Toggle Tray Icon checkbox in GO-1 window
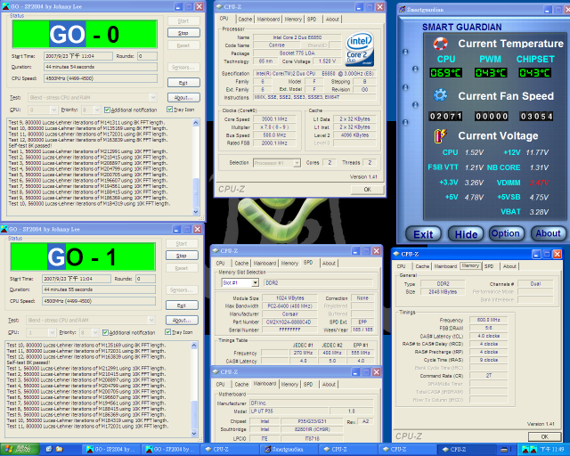The height and width of the screenshot is (456, 570). [x=179, y=332]
